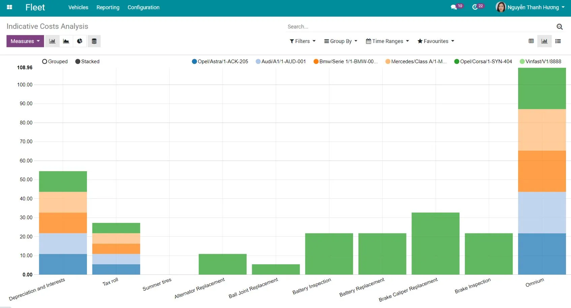Switch to bar chart mode
The width and height of the screenshot is (571, 308).
52,41
